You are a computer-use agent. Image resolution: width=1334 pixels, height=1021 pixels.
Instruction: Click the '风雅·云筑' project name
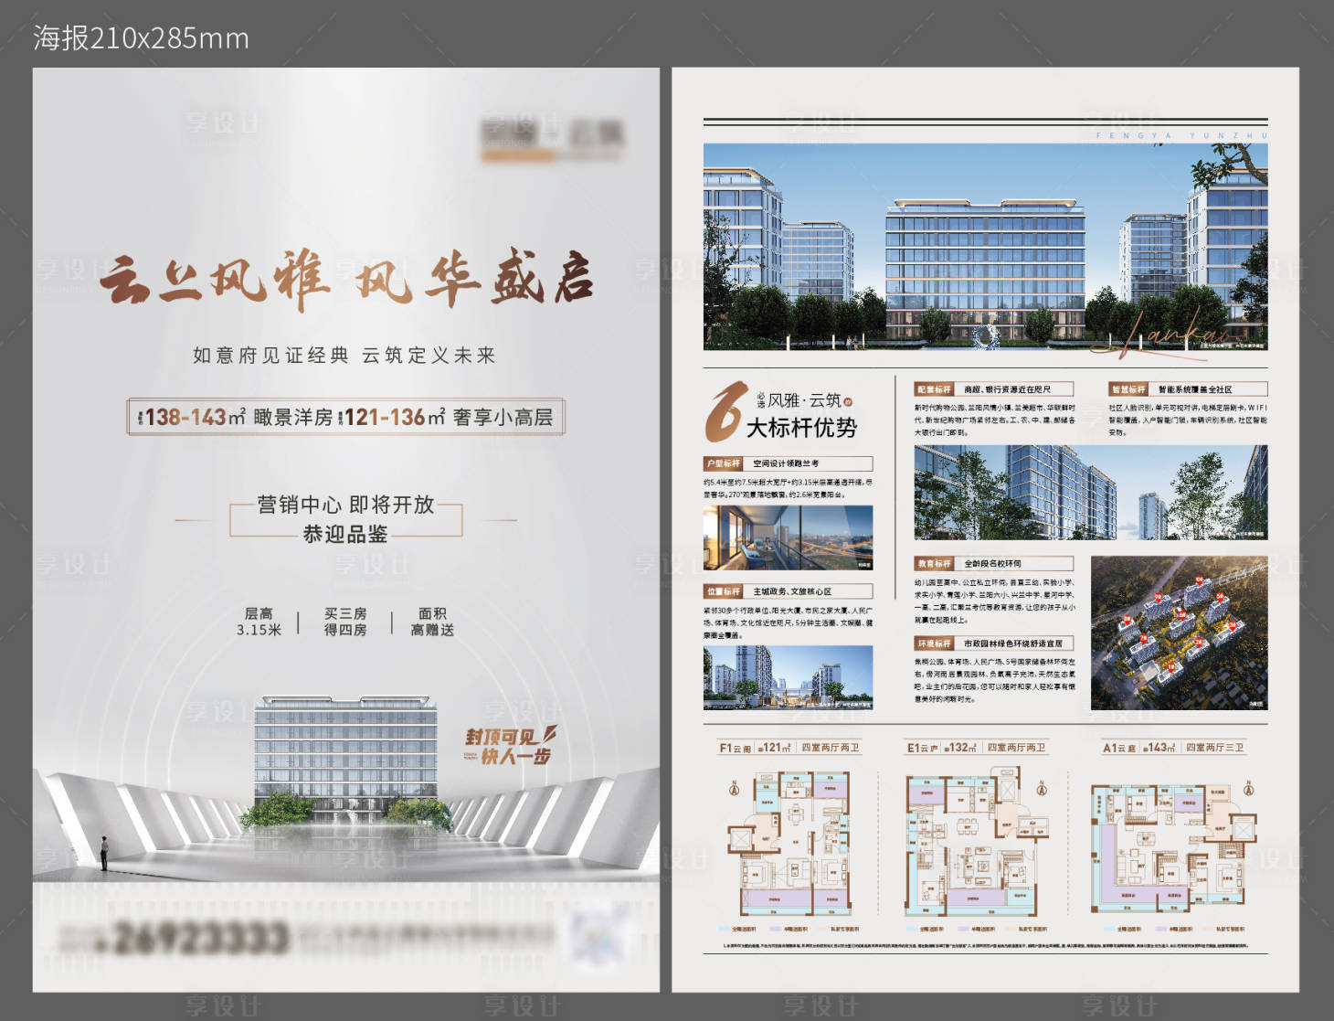pos(805,400)
